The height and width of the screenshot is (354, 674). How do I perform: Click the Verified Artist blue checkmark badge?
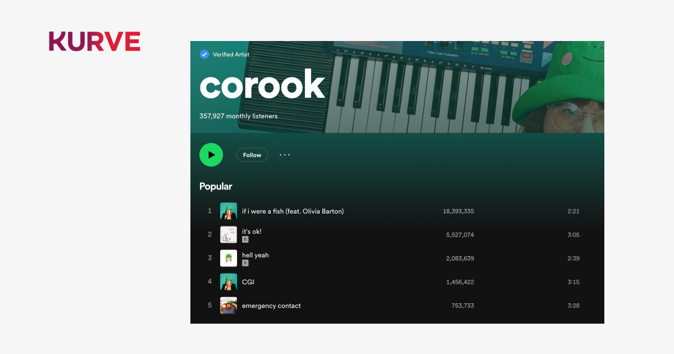204,54
